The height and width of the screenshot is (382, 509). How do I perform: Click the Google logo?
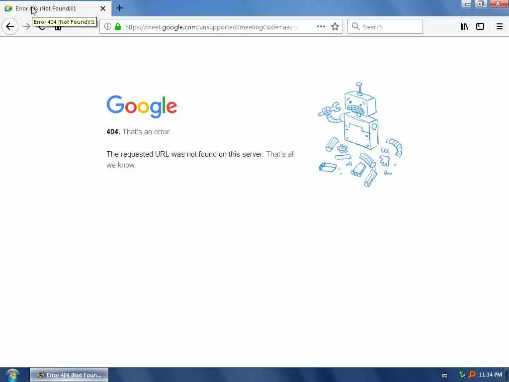[142, 106]
